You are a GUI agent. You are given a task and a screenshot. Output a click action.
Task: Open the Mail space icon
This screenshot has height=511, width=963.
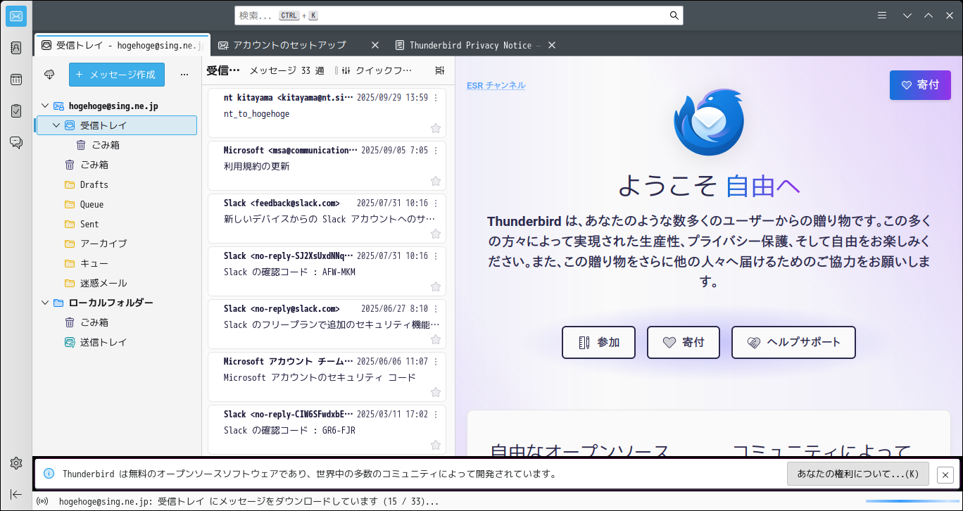16,16
